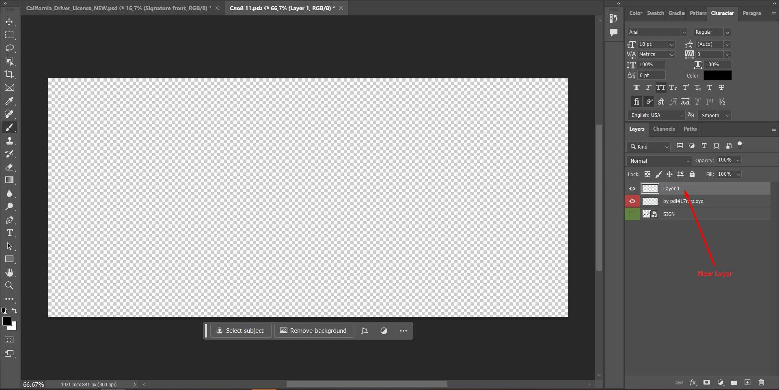Enable All Caps text formatting
779x390 pixels.
tap(661, 87)
